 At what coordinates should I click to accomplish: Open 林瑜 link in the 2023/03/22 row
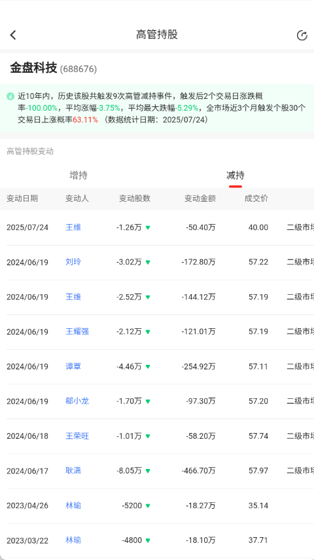[73, 540]
